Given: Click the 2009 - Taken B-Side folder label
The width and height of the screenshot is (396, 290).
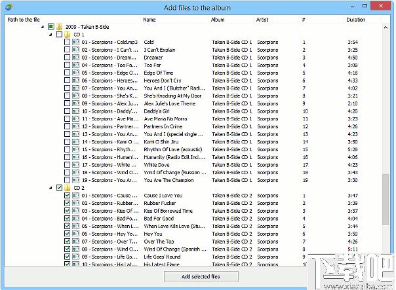Looking at the screenshot, I should coord(87,27).
